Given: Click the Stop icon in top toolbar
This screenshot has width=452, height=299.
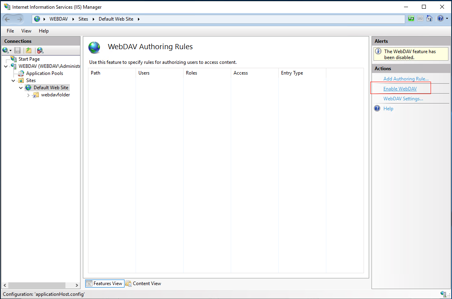Looking at the screenshot, I should coord(420,19).
